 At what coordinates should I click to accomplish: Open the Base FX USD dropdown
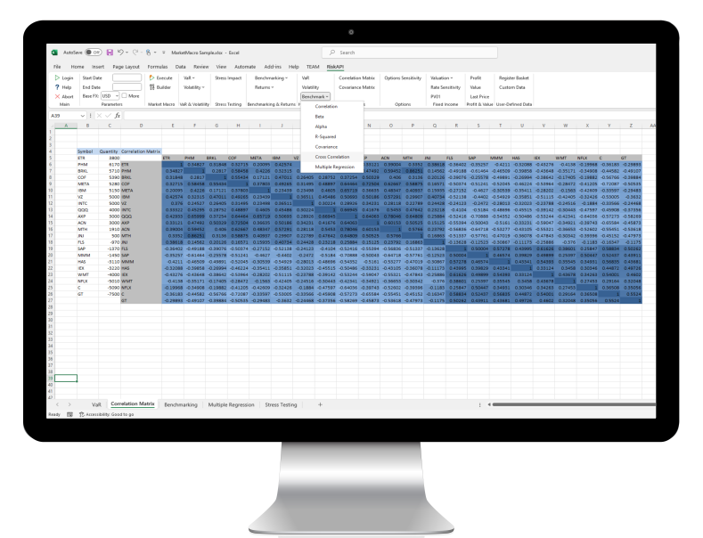110,96
